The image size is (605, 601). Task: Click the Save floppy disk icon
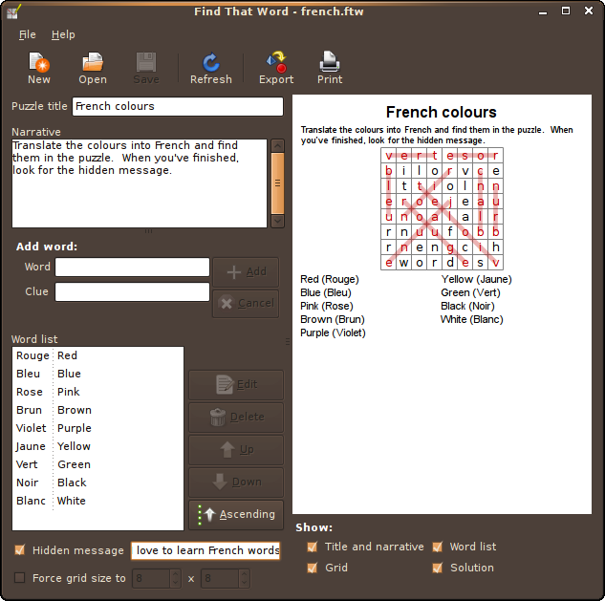pyautogui.click(x=146, y=62)
